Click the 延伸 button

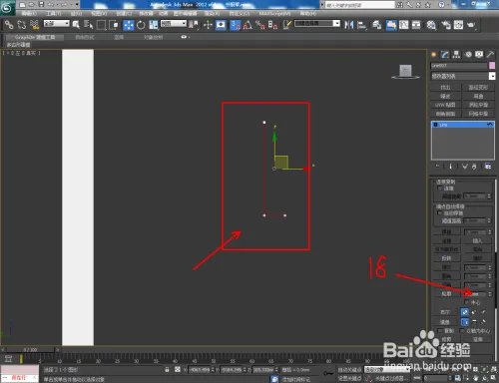pos(477,339)
